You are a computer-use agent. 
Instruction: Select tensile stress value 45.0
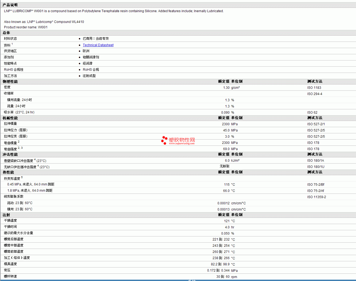coord(226,130)
